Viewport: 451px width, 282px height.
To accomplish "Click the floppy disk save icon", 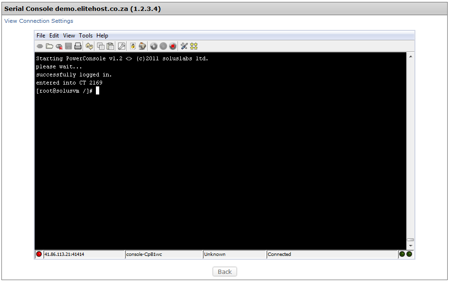I will point(68,46).
